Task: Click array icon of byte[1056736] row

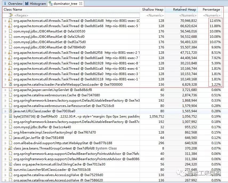Action: click(10, 116)
